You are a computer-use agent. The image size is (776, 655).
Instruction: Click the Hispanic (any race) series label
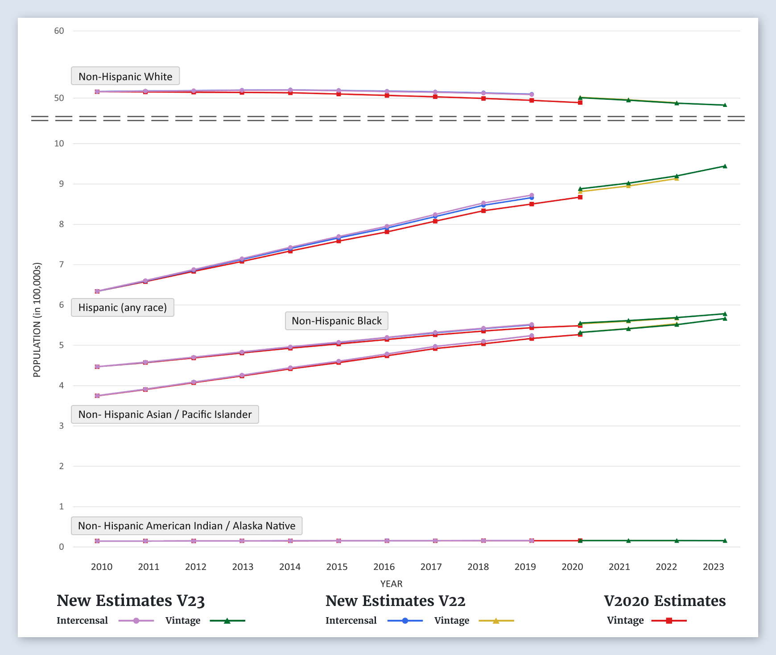(123, 307)
